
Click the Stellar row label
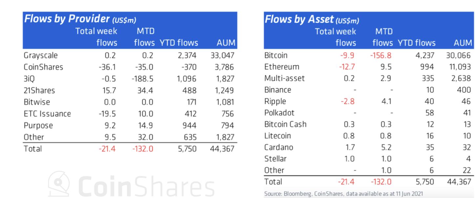[276, 159]
